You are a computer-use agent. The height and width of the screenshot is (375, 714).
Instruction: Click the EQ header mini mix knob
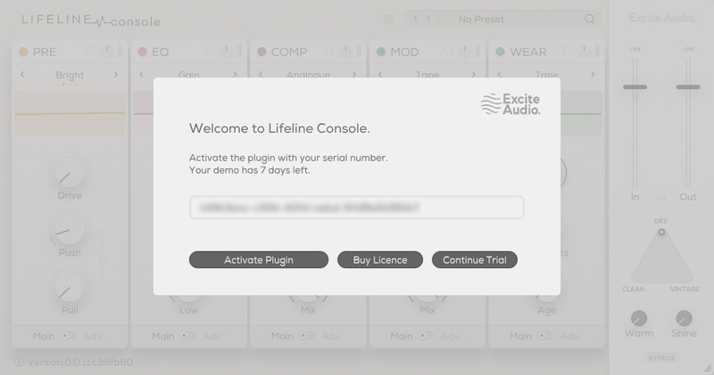(x=227, y=51)
